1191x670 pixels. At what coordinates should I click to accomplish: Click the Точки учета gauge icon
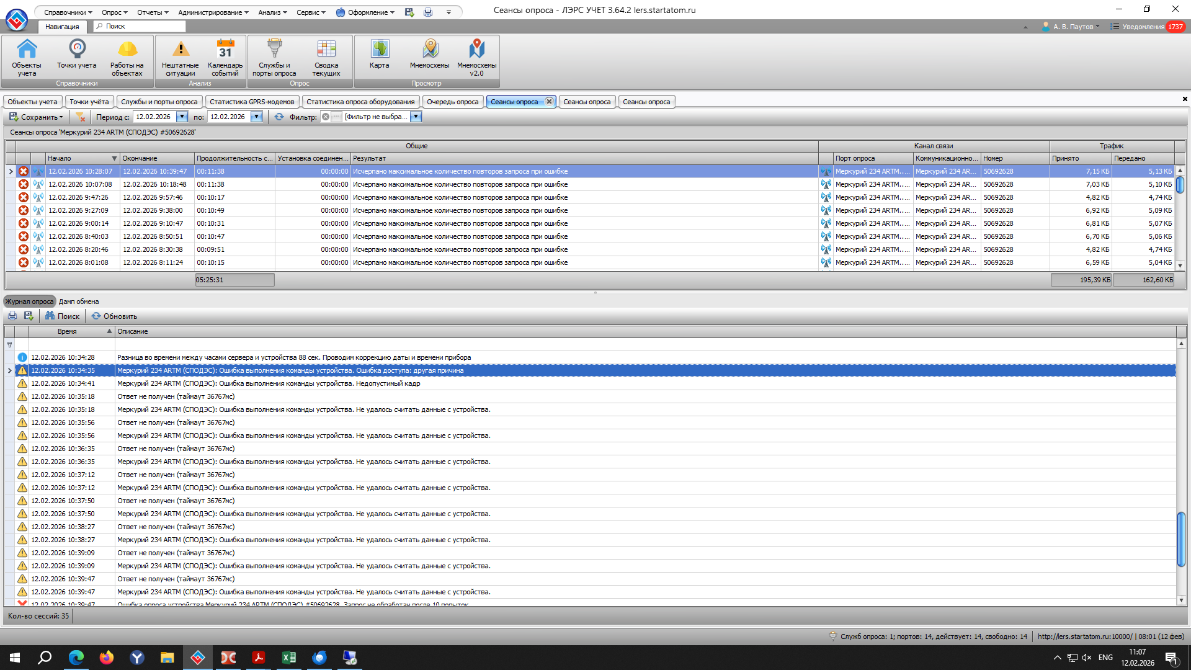(x=77, y=49)
